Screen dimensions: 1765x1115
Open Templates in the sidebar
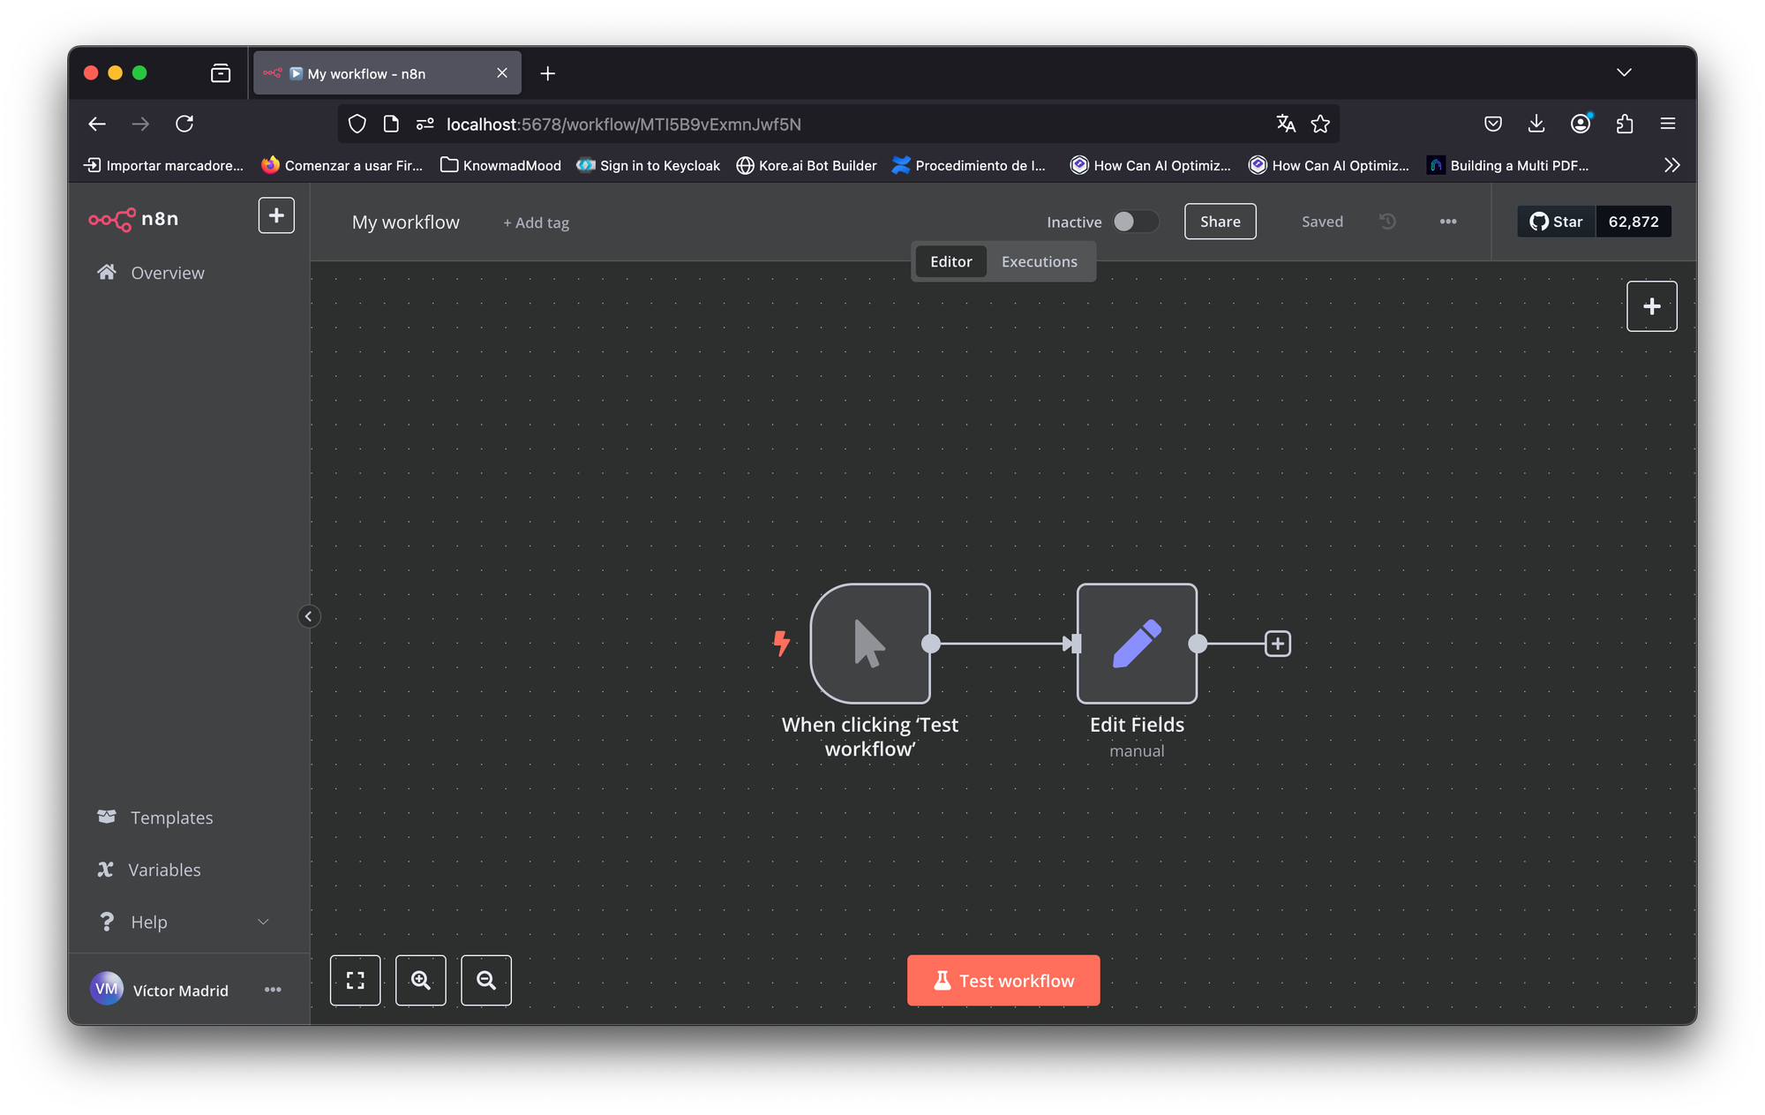click(171, 817)
